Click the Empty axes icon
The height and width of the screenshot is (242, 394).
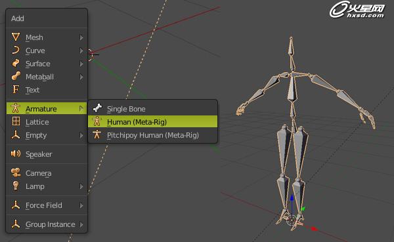pos(16,135)
